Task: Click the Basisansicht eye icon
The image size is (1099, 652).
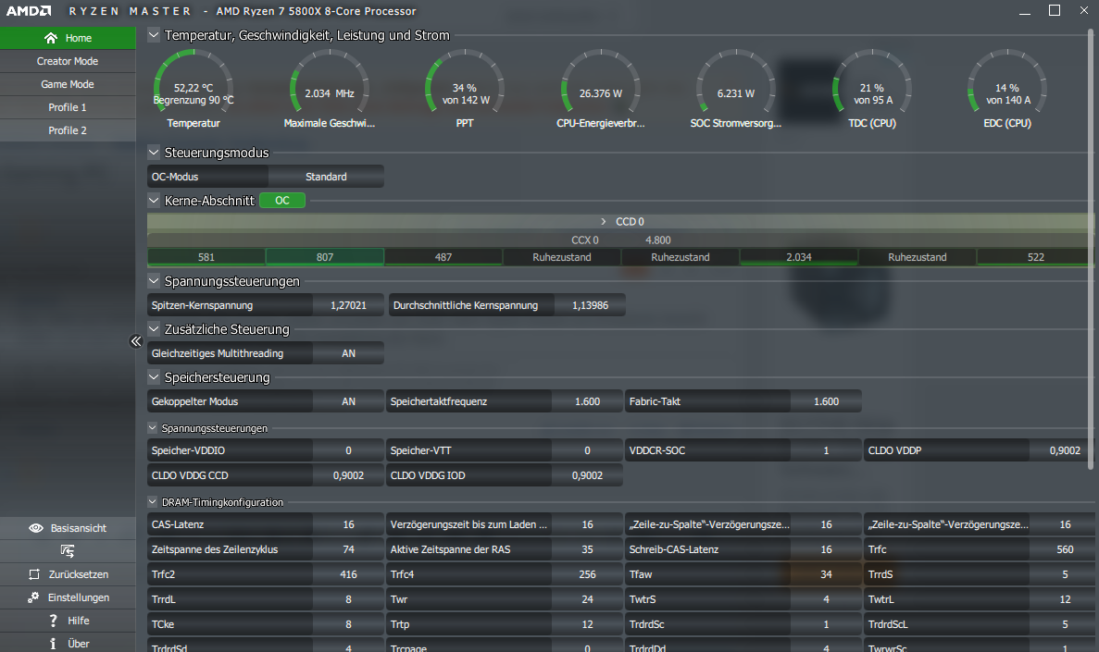Action: click(36, 528)
